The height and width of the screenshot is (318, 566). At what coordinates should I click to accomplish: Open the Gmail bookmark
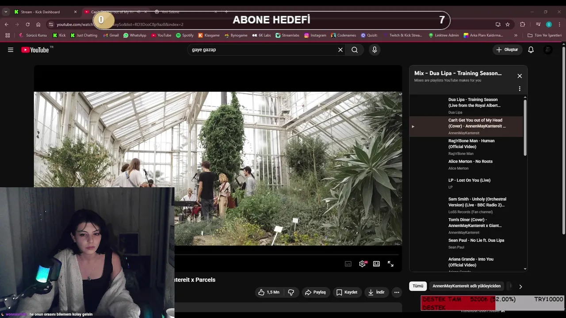111,35
